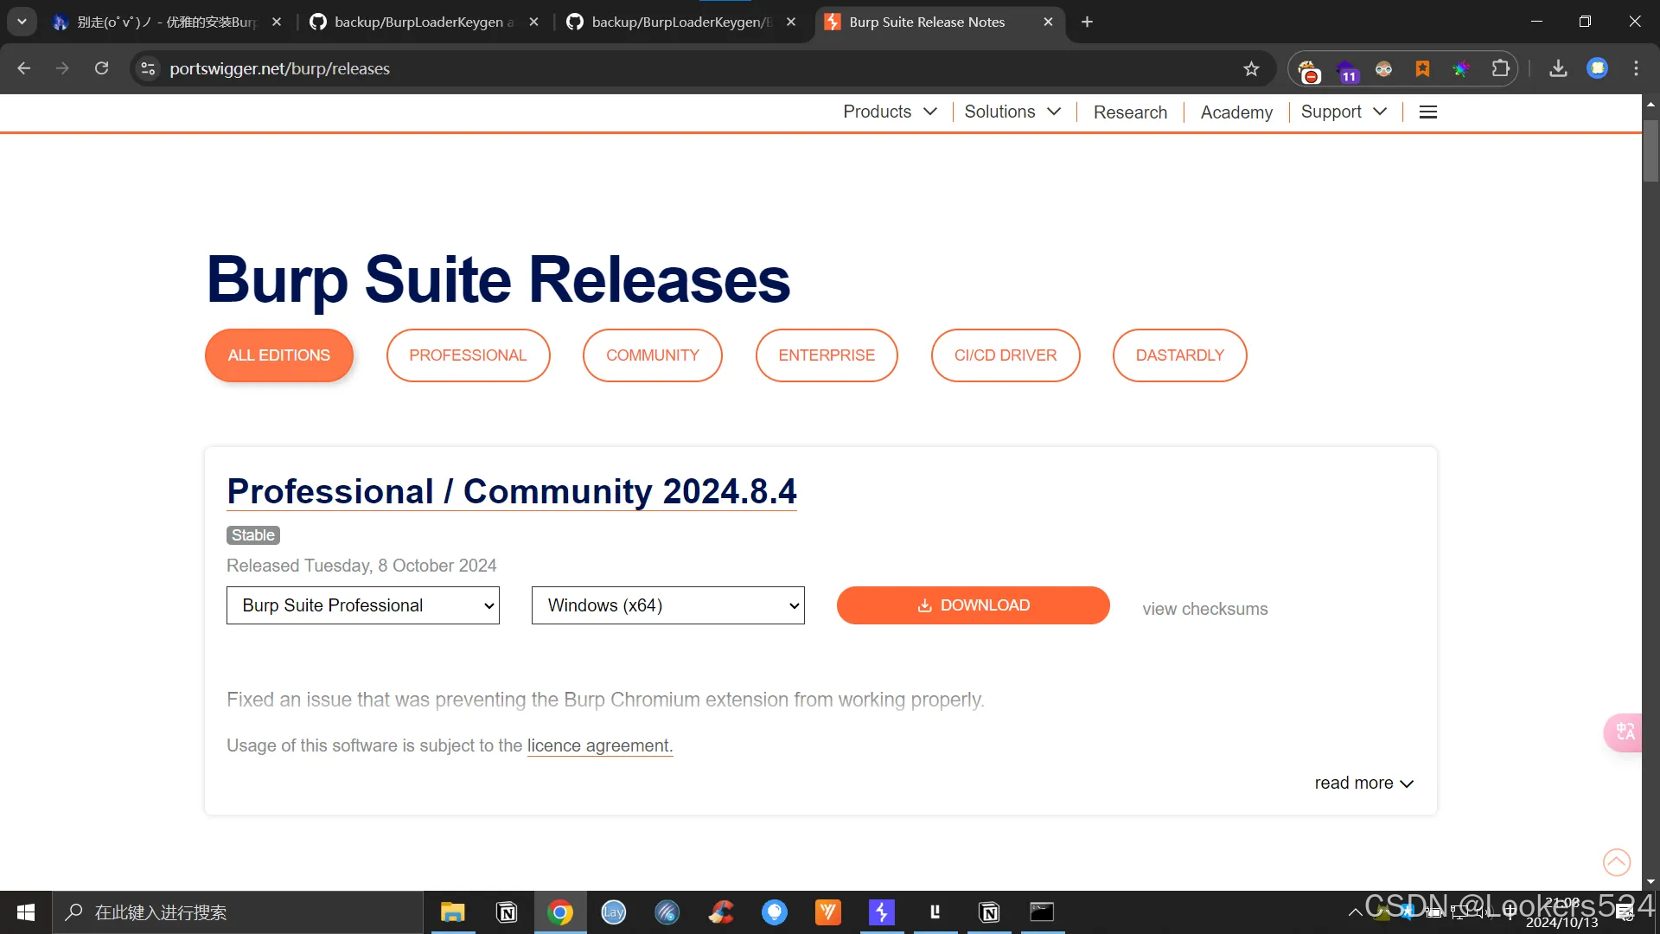Click the pink translate floating icon

click(1625, 732)
